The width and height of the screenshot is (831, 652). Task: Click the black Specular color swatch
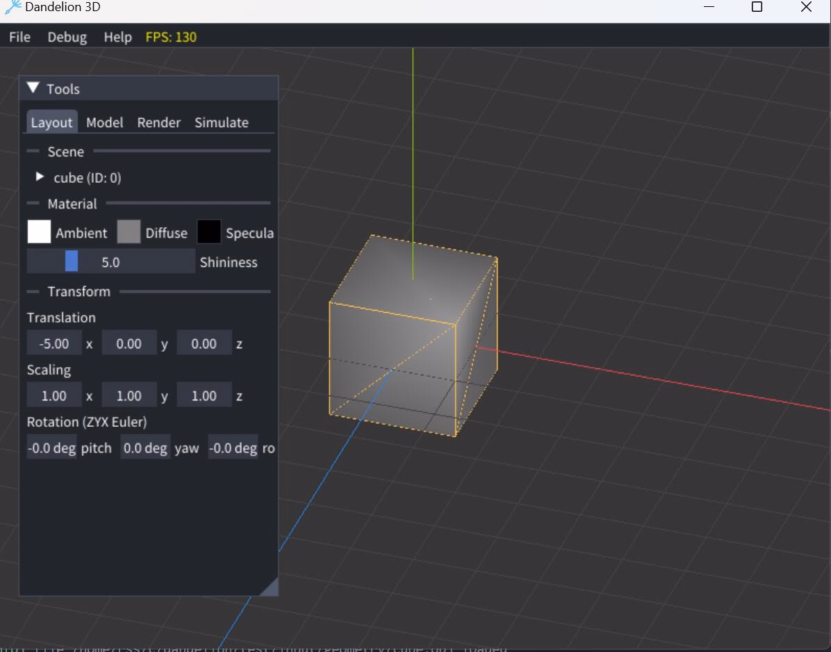click(209, 232)
